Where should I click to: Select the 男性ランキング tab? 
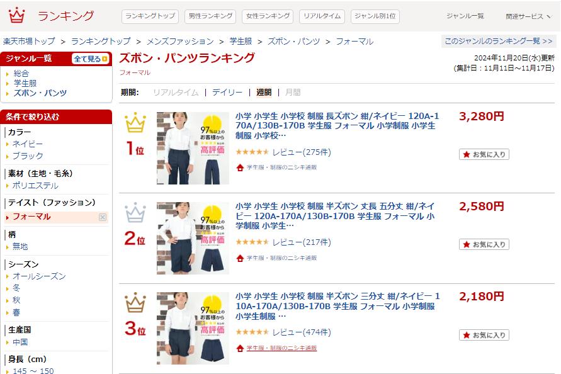[210, 16]
